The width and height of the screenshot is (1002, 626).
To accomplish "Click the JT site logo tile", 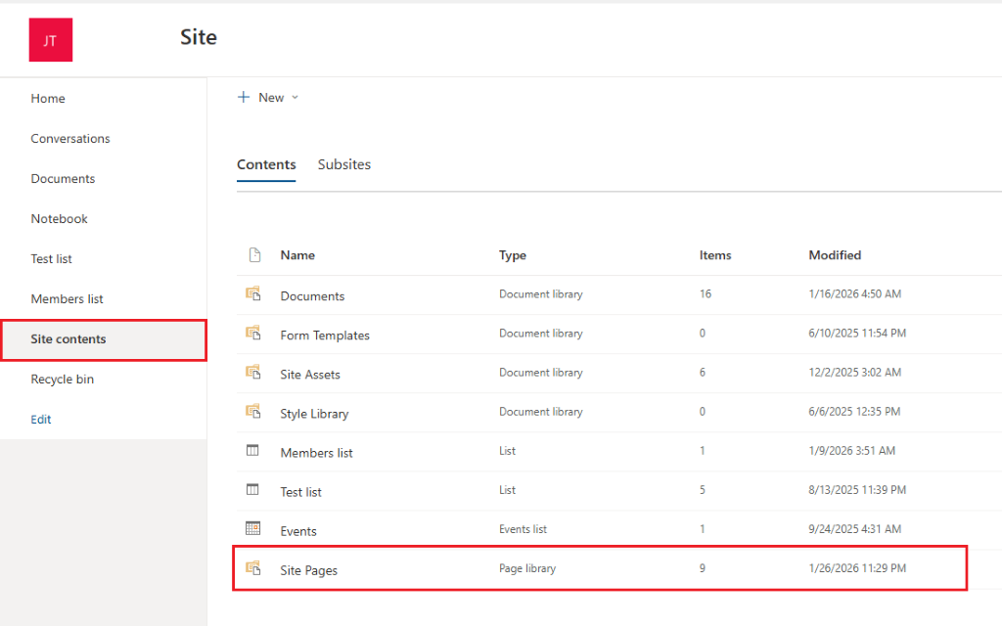I will (x=51, y=39).
